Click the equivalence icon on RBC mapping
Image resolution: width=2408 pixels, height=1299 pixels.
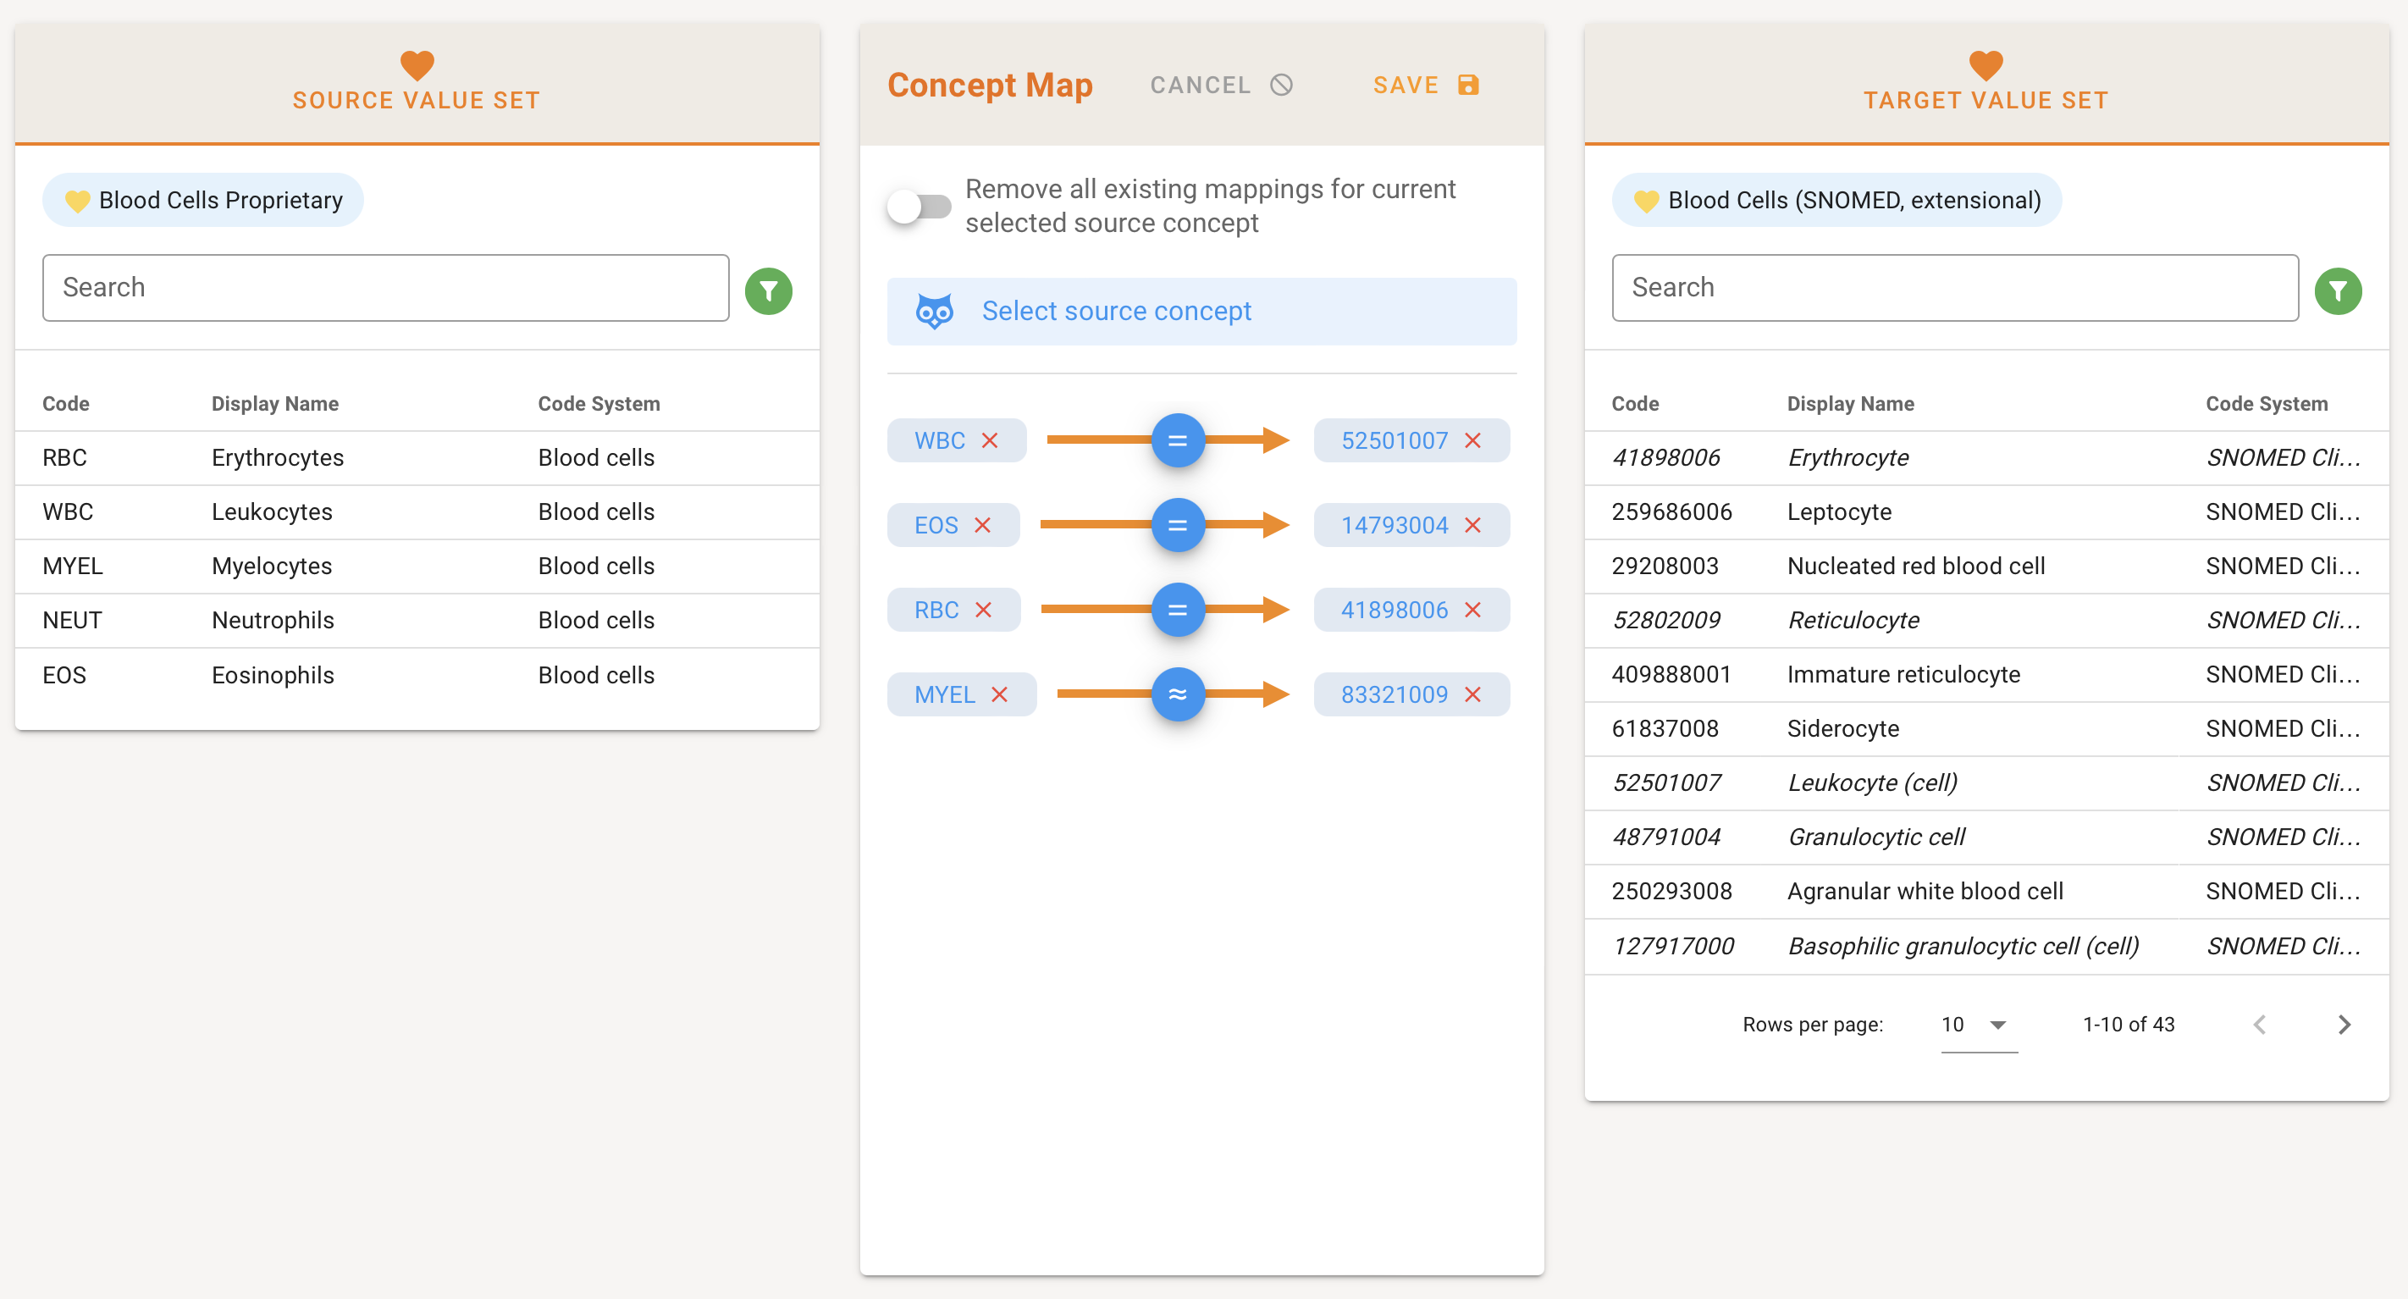pos(1178,610)
